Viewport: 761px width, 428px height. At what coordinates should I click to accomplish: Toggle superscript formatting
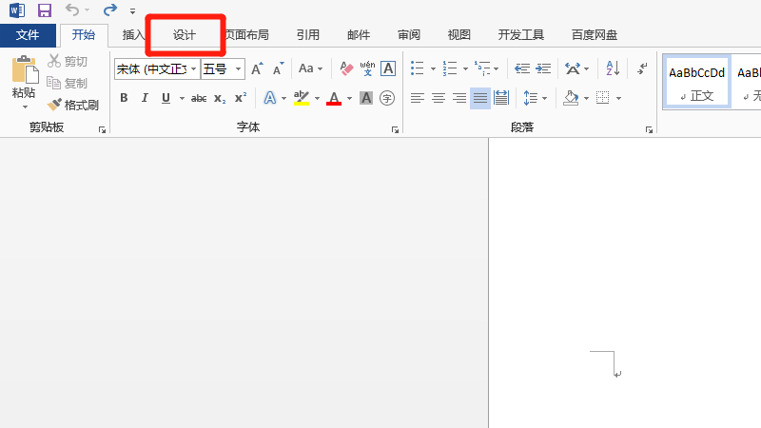241,98
